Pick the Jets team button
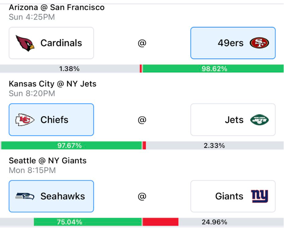Viewport: 284px width, 229px height. click(233, 120)
